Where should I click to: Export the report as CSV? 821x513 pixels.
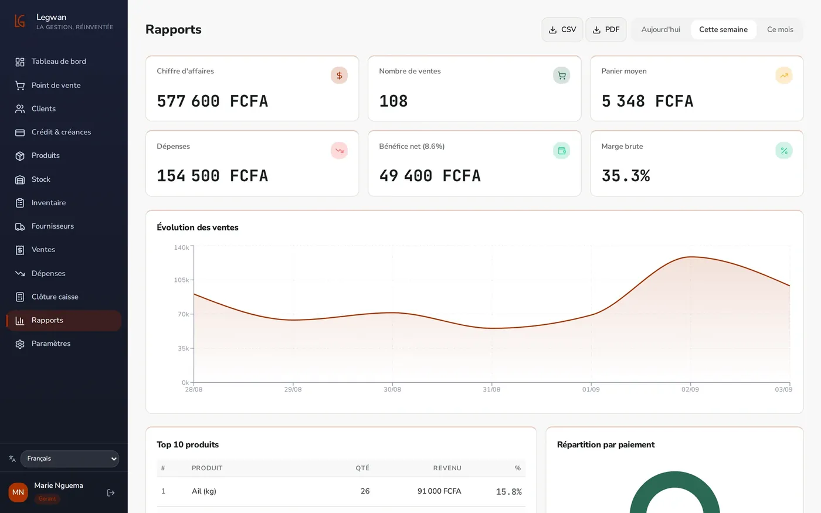tap(562, 29)
